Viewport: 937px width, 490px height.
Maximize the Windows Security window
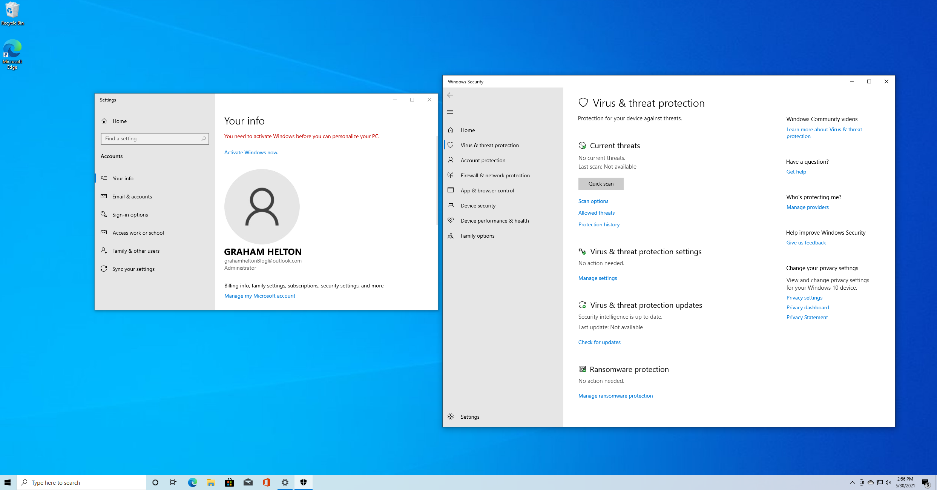click(x=869, y=81)
